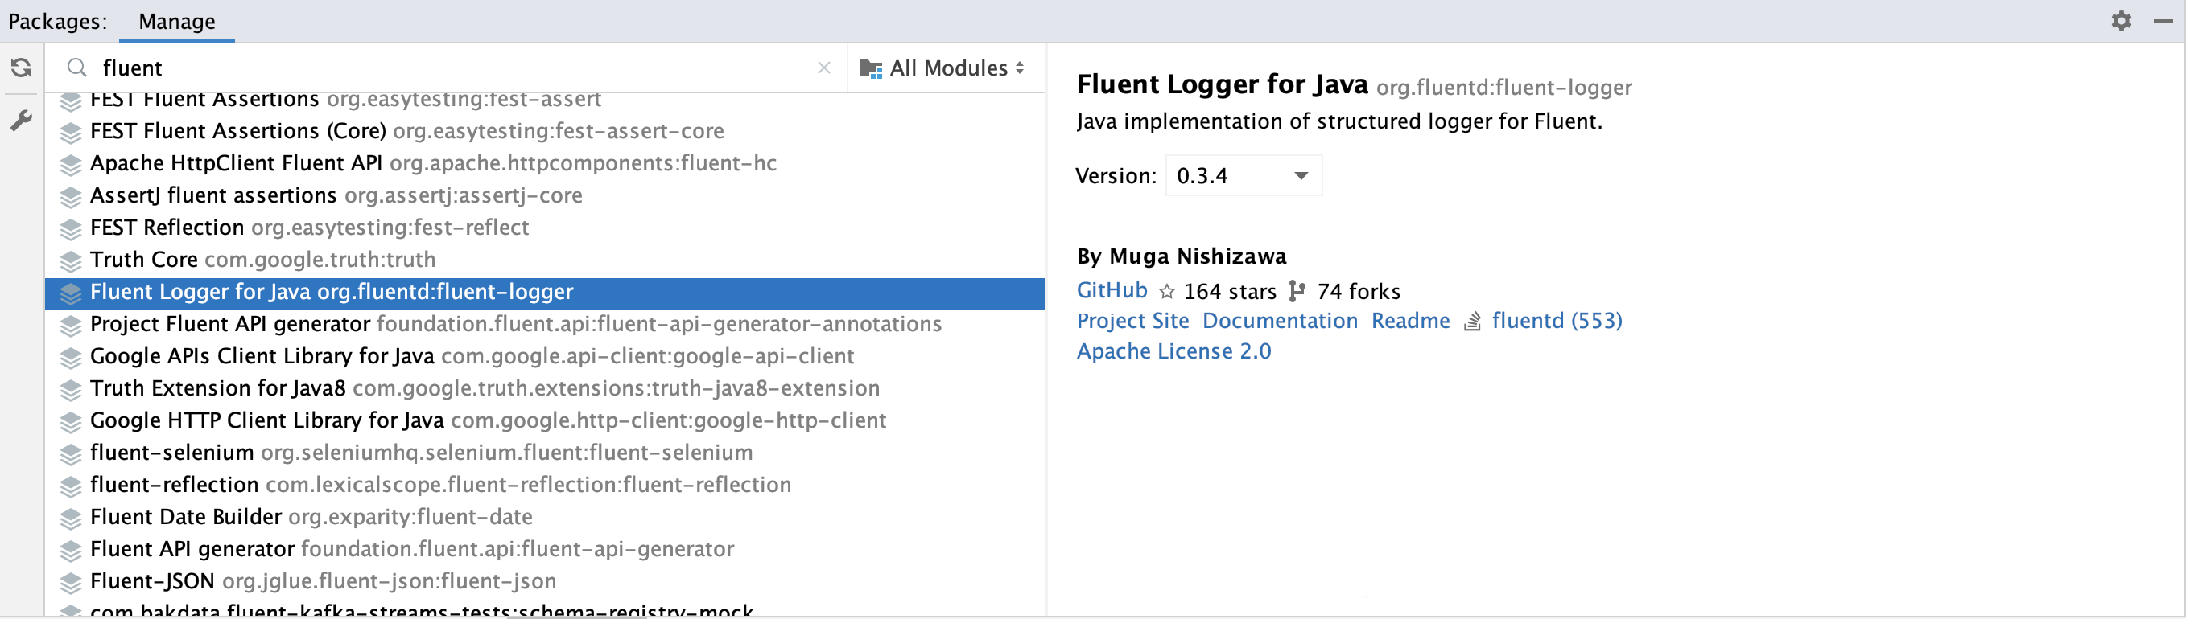Screen dimensions: 2186x619
Task: Select Truth Extension for Java8 package
Action: point(545,389)
